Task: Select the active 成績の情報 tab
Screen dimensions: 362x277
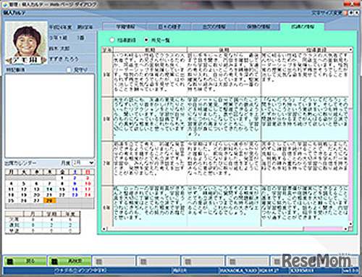Action: [x=303, y=27]
